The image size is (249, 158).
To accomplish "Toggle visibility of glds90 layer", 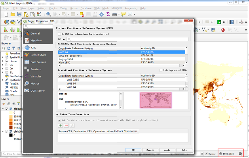I will tap(7, 109).
